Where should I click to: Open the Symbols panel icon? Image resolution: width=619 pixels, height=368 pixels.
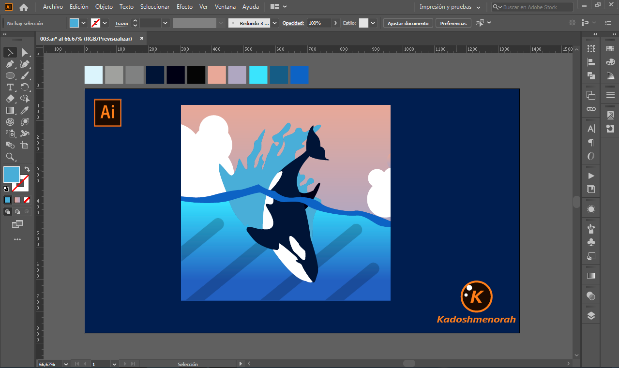pyautogui.click(x=591, y=242)
